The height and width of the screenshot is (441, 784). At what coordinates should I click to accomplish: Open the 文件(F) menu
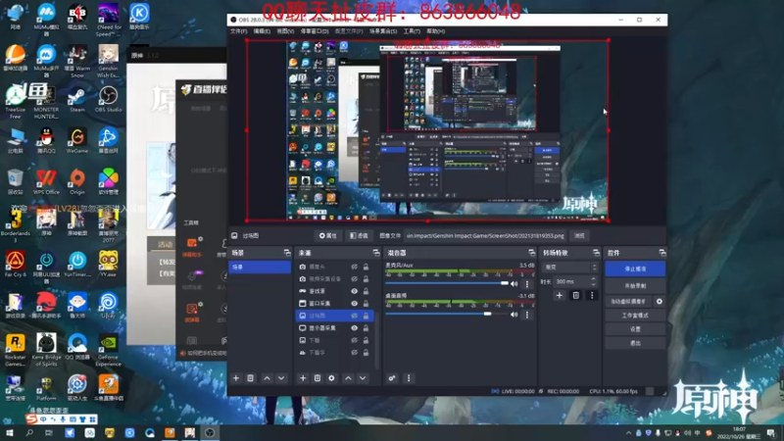coord(239,31)
